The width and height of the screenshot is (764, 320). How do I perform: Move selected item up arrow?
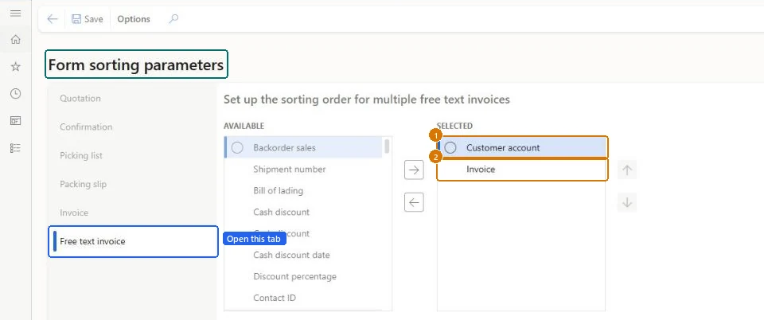tap(627, 170)
